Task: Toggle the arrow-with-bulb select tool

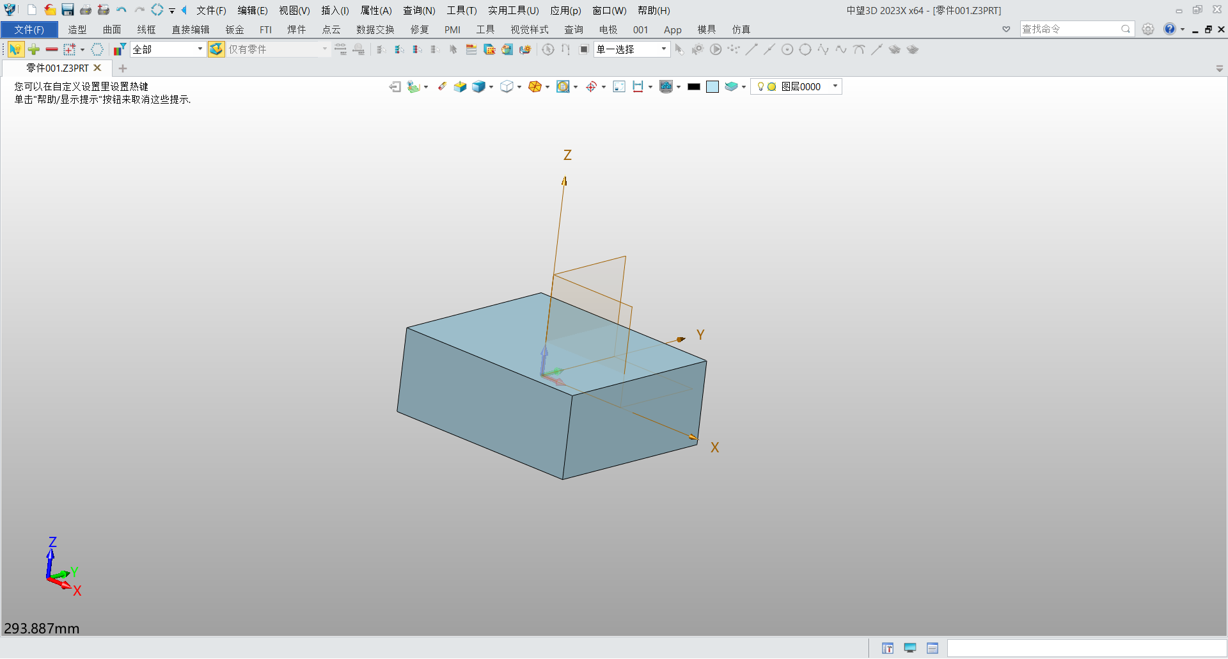Action: point(15,49)
